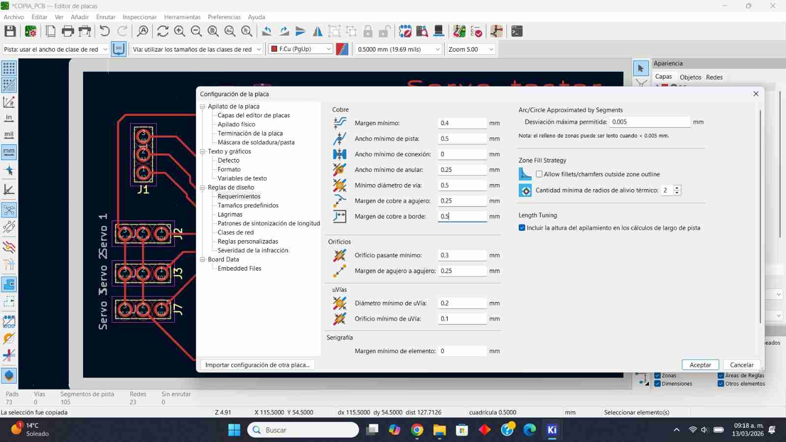Open the Herramientas menu

(x=182, y=17)
